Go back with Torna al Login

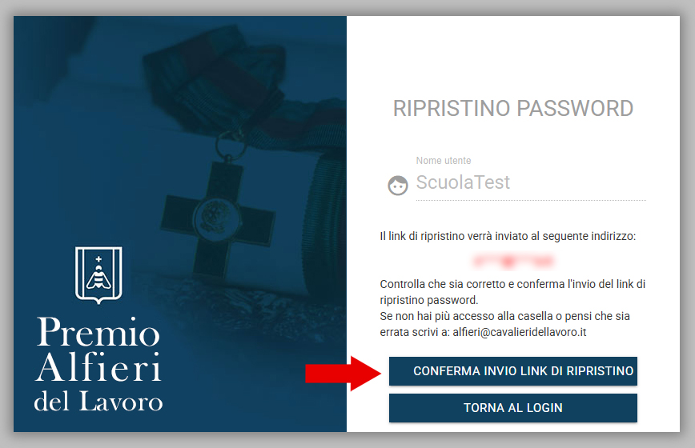click(512, 408)
